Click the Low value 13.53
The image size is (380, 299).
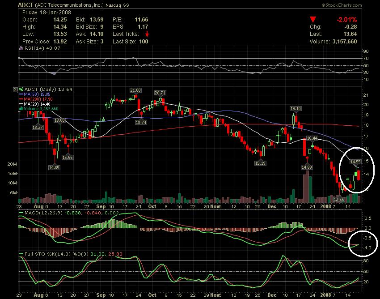[x=60, y=34]
